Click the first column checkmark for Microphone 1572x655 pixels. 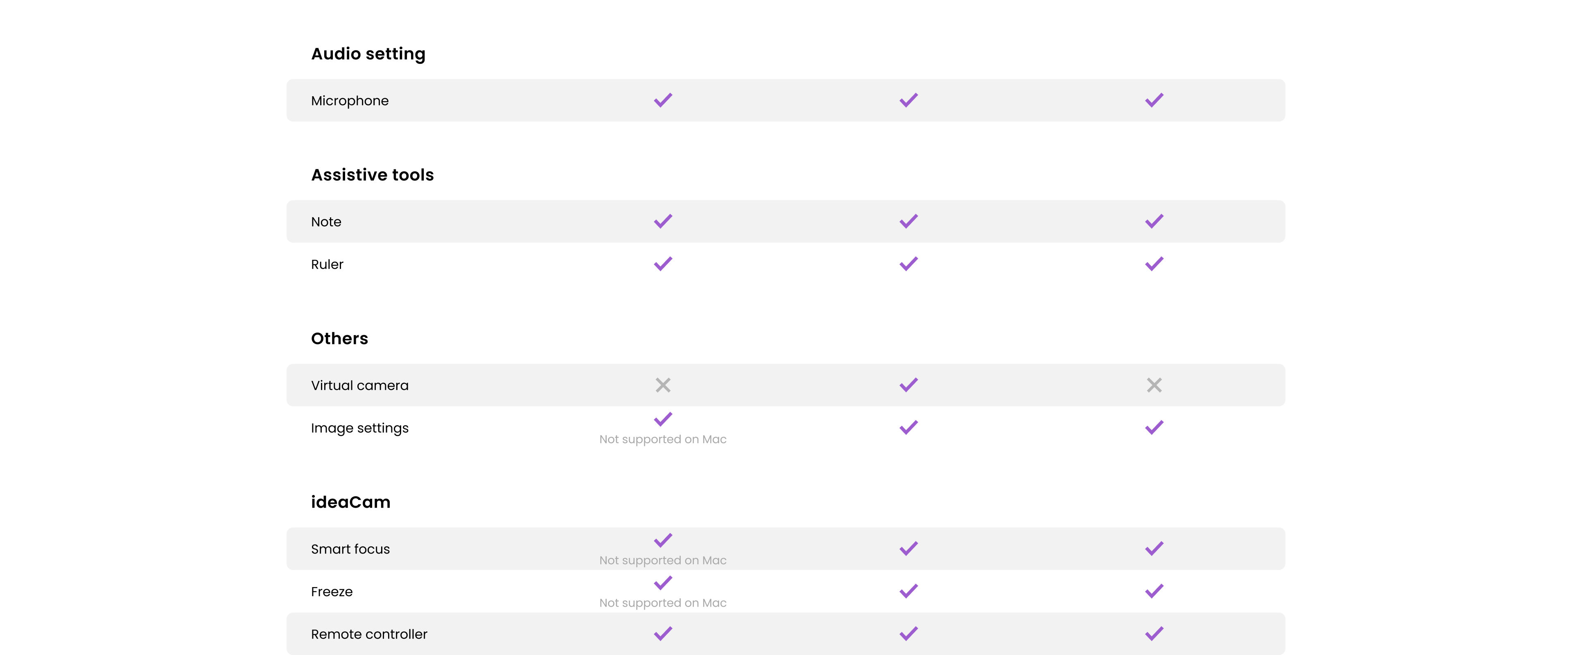[x=663, y=100]
